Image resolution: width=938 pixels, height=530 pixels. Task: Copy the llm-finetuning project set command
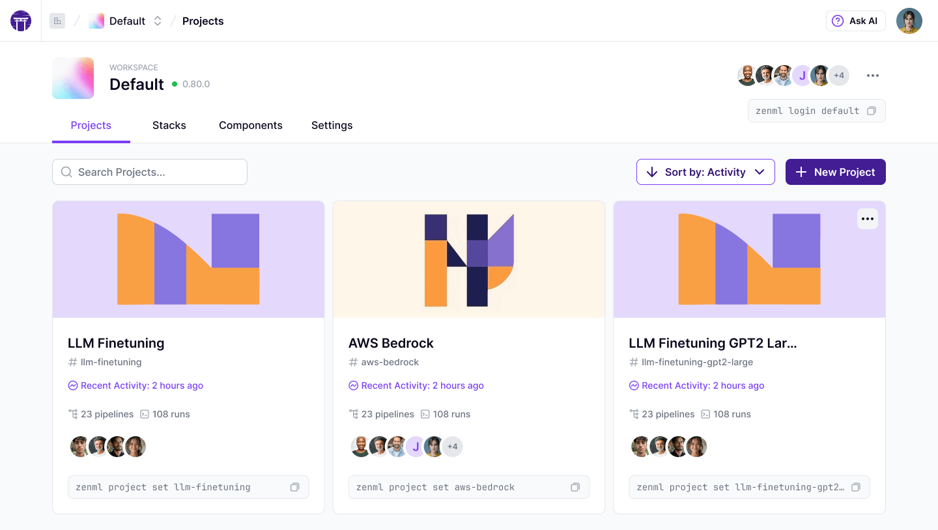pos(295,487)
